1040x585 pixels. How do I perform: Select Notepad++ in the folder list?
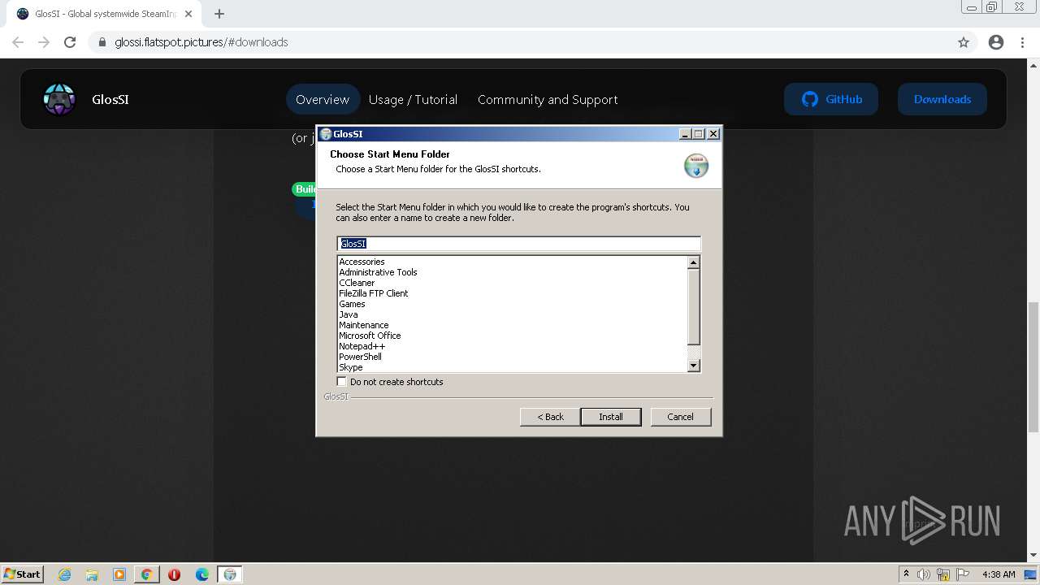tap(362, 346)
